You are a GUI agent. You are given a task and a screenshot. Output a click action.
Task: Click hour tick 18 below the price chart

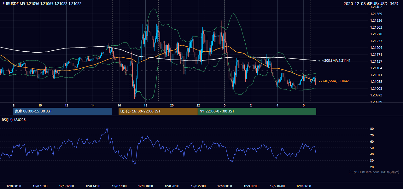(x=146, y=105)
